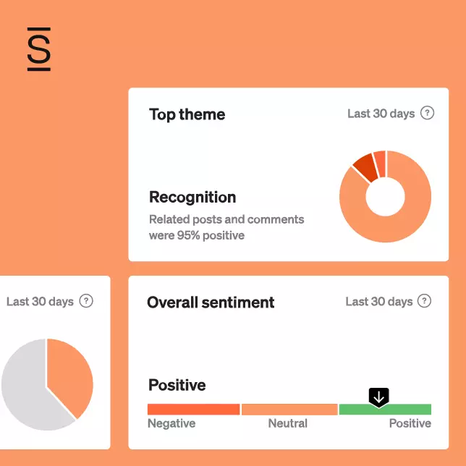Image resolution: width=466 pixels, height=466 pixels.
Task: Click help icon on the left pie chart card
Action: pos(86,301)
